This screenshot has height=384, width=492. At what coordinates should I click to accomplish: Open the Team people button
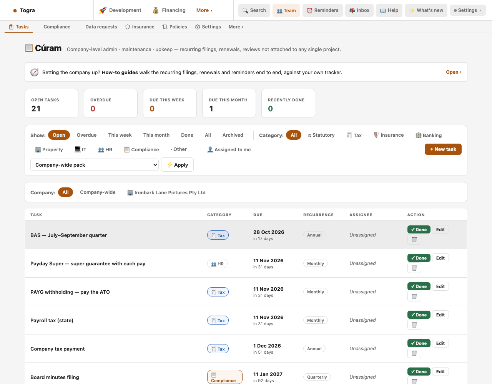[x=286, y=10]
